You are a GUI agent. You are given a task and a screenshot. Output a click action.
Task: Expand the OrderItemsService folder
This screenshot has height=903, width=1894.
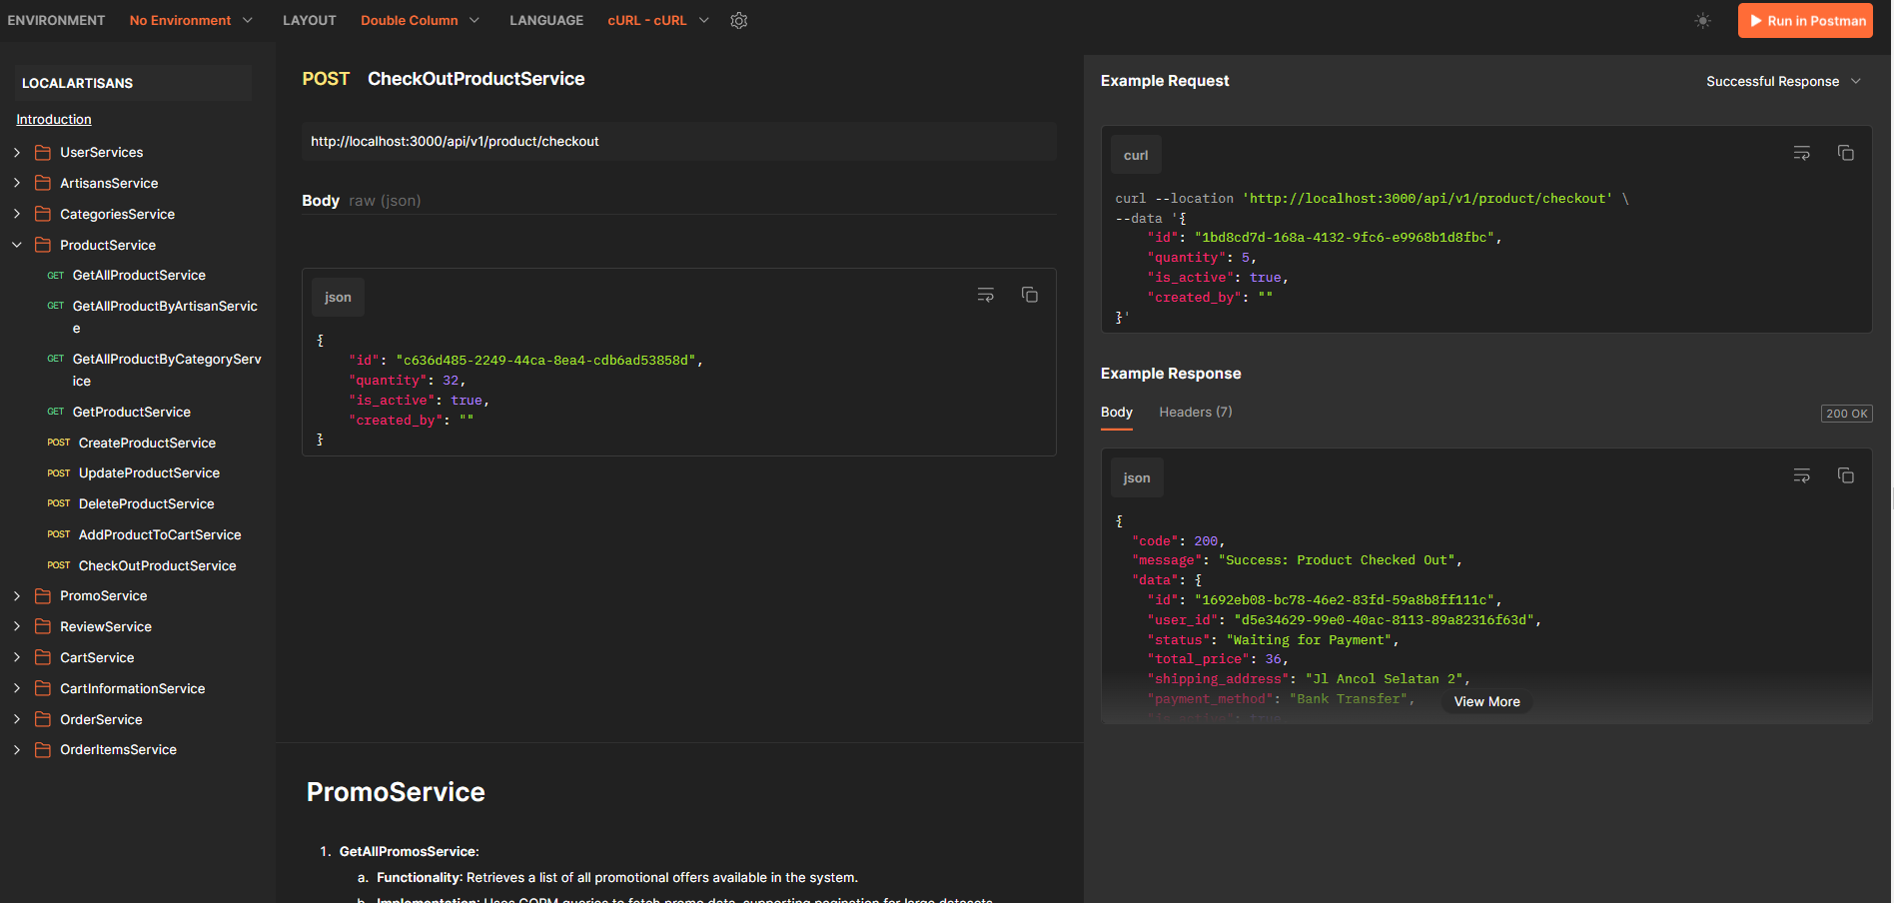(17, 749)
